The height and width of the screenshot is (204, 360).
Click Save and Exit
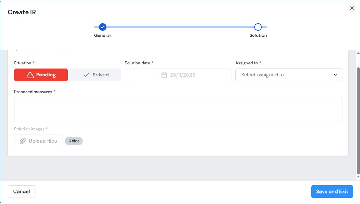332,191
